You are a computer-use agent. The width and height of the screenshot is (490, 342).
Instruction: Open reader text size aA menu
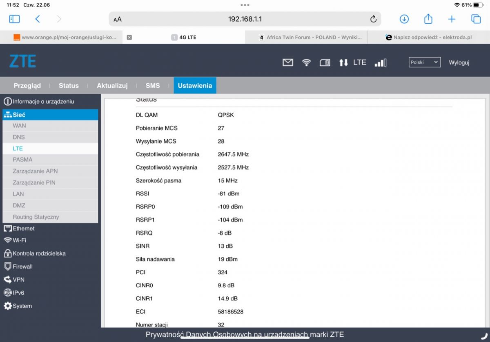(118, 19)
